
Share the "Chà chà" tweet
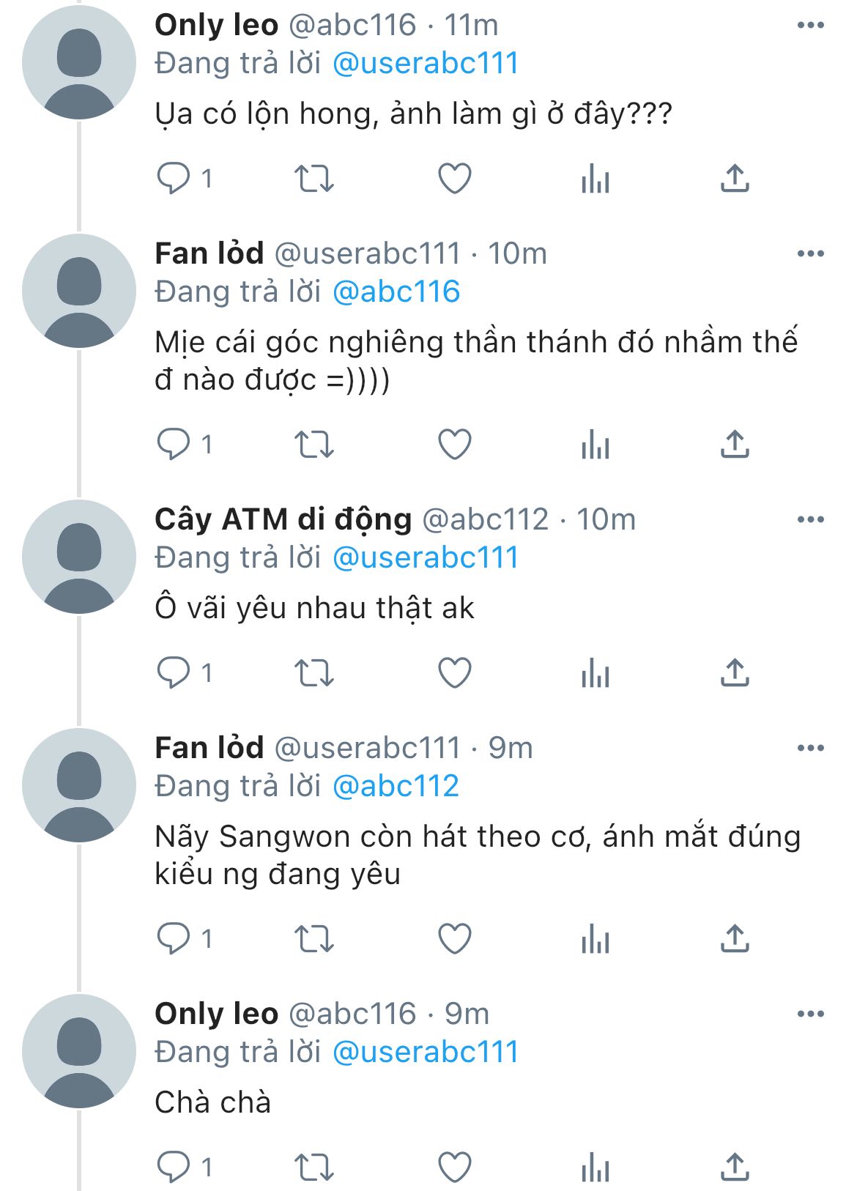click(735, 1167)
